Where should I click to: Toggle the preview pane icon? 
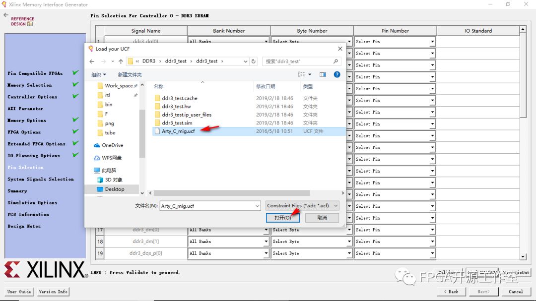tap(323, 74)
